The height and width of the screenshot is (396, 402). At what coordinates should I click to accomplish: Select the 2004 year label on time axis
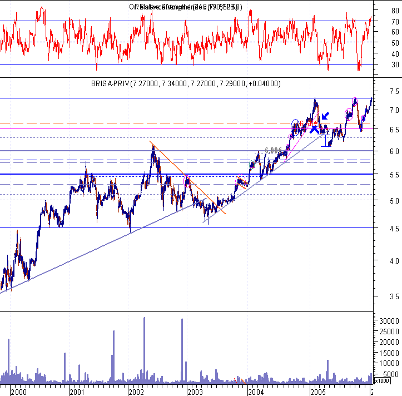tap(256, 392)
